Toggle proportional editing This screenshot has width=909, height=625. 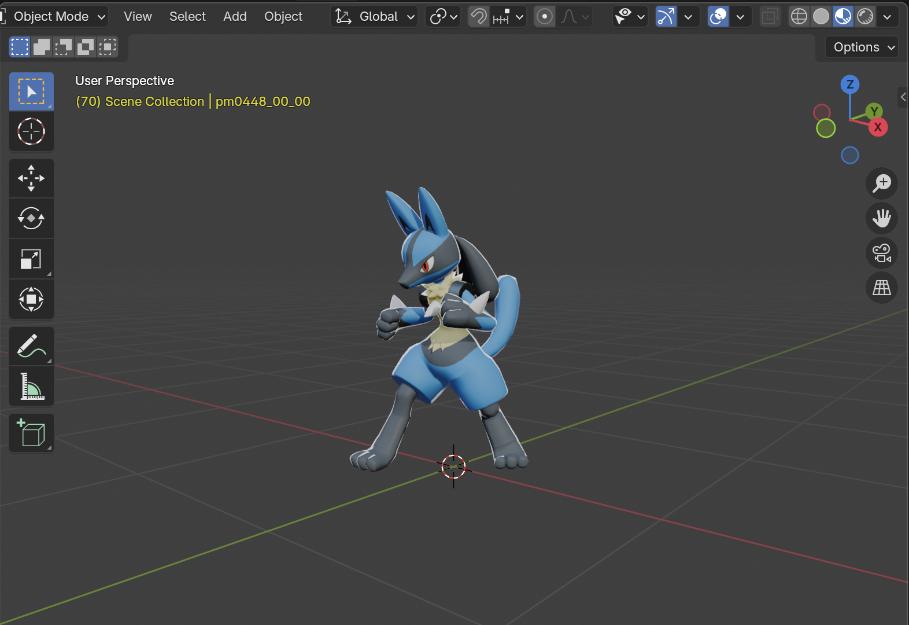(545, 17)
